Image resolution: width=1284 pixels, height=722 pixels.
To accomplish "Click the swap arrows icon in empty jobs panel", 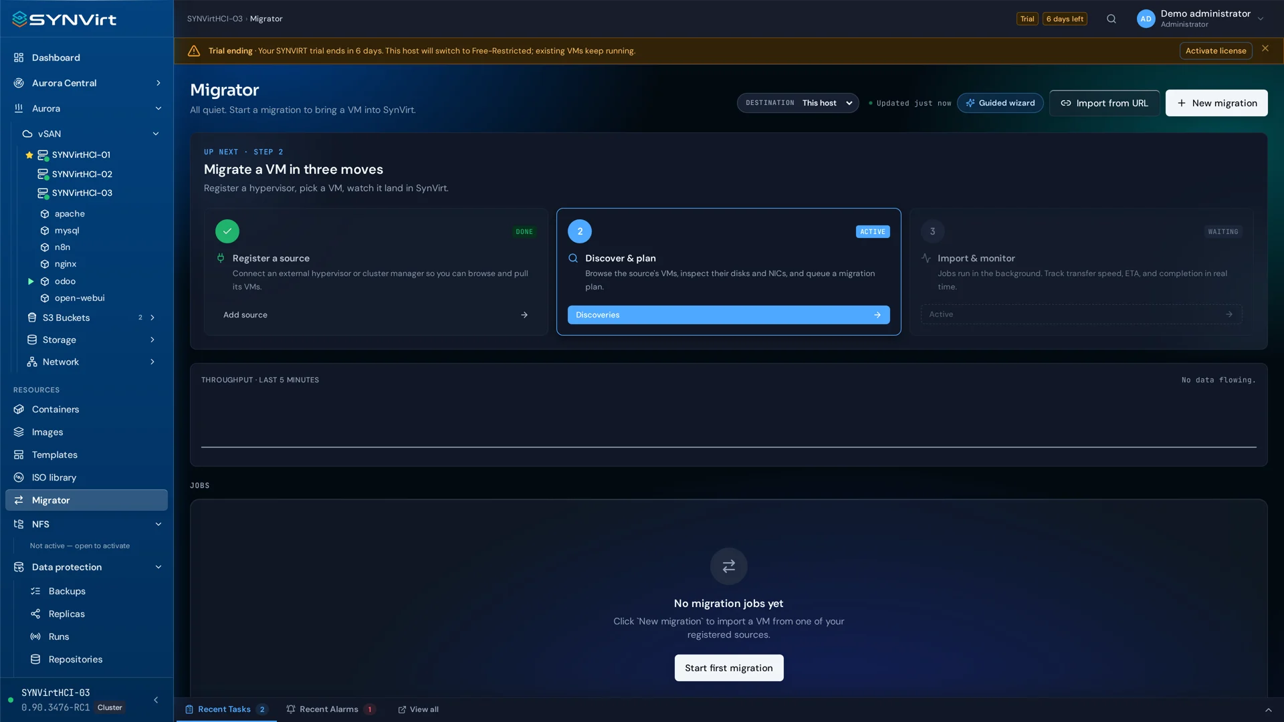I will pos(729,566).
